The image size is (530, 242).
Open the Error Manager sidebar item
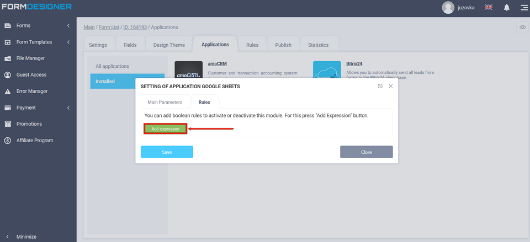pyautogui.click(x=31, y=92)
